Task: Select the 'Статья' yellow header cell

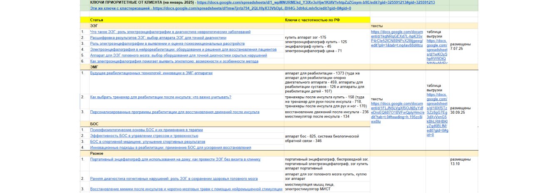Action: (x=187, y=20)
